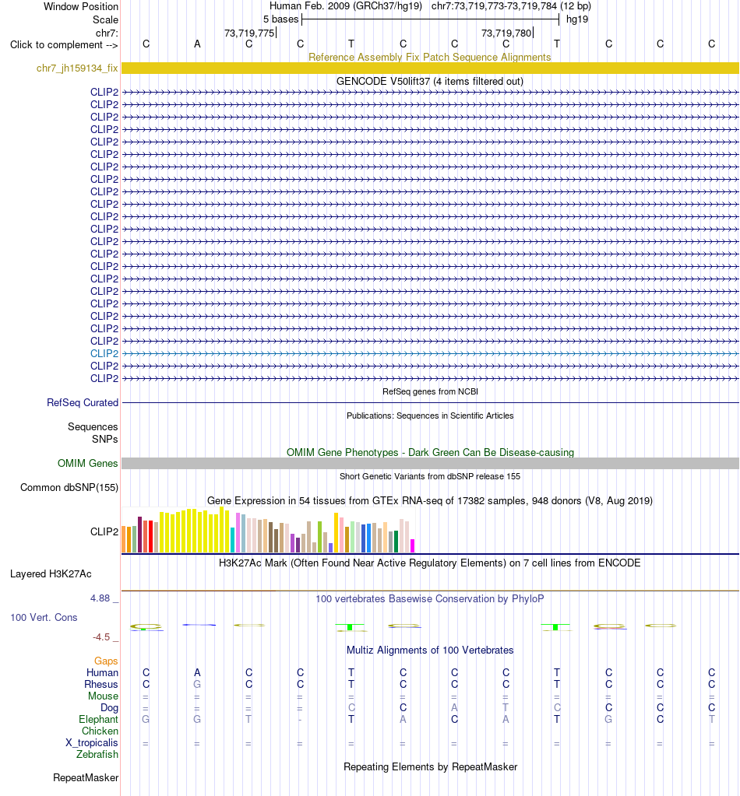Click the 5 bases scale bar
Screen dimensions: 740x796
pos(430,19)
